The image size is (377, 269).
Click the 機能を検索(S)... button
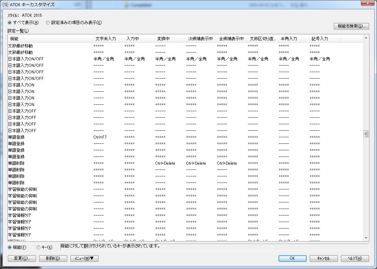(x=351, y=26)
